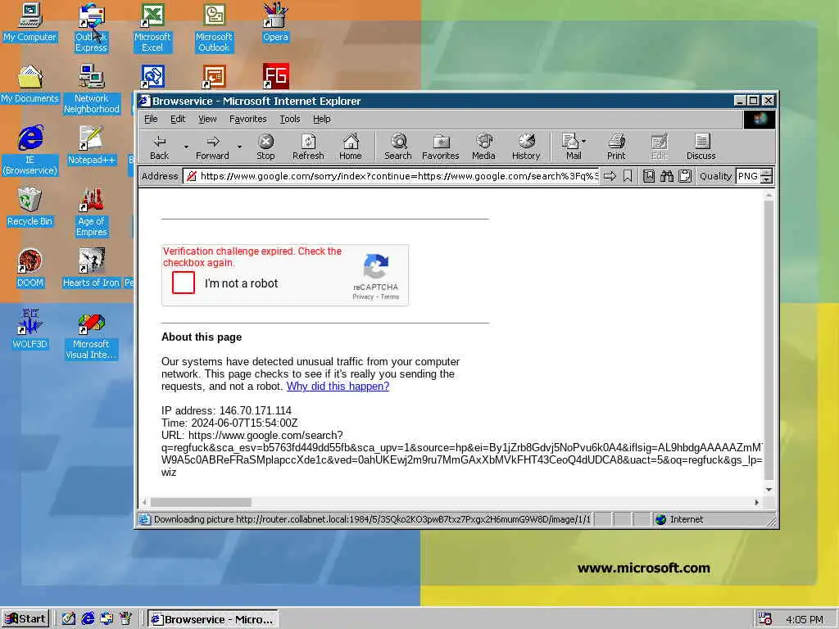This screenshot has width=839, height=629.
Task: Click the clipboard icon in address row
Action: 685,176
